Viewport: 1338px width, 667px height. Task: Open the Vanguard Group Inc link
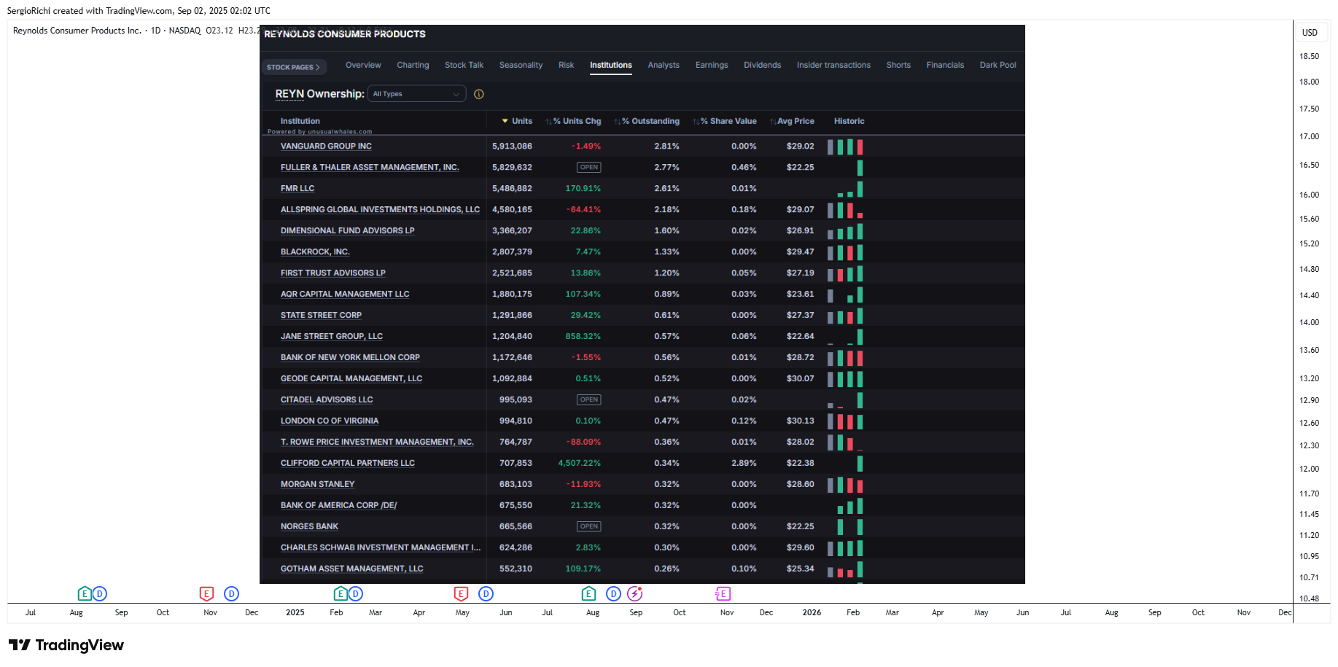coord(326,147)
